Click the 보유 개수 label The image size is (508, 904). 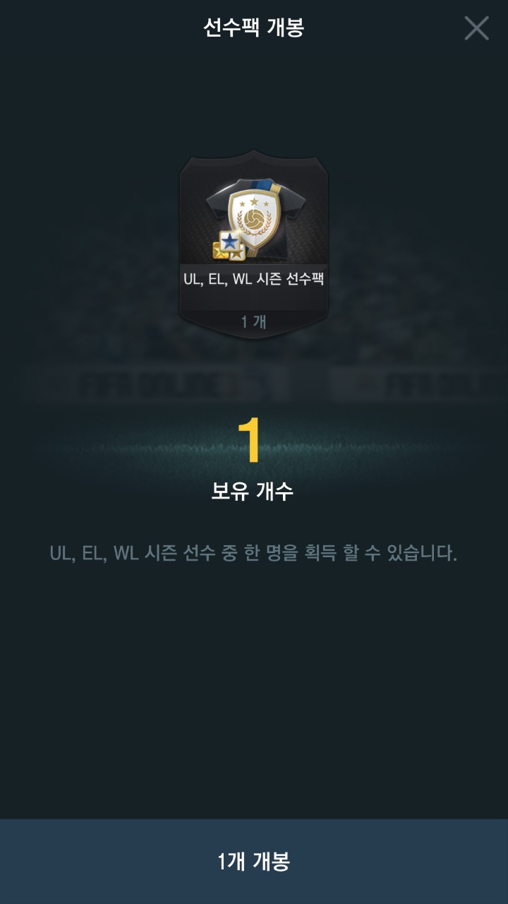coord(252,492)
